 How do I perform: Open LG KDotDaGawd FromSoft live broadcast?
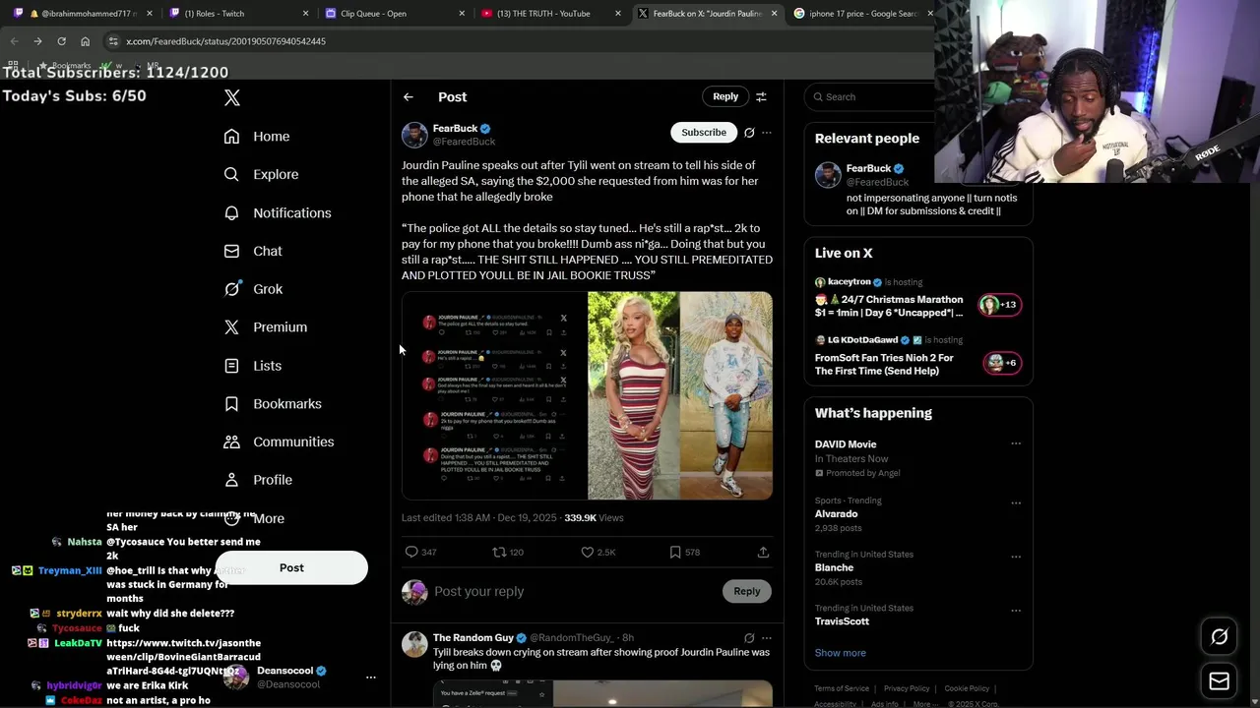917,356
